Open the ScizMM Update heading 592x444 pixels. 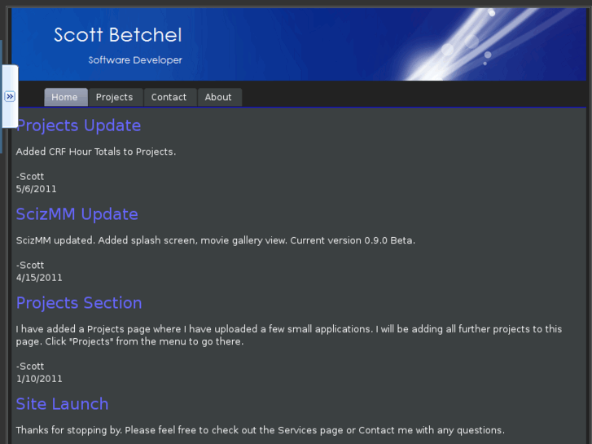[77, 214]
